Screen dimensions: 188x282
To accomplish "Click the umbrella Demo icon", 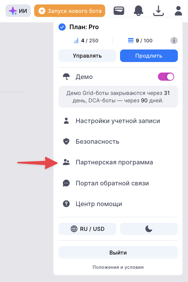I will (66, 77).
